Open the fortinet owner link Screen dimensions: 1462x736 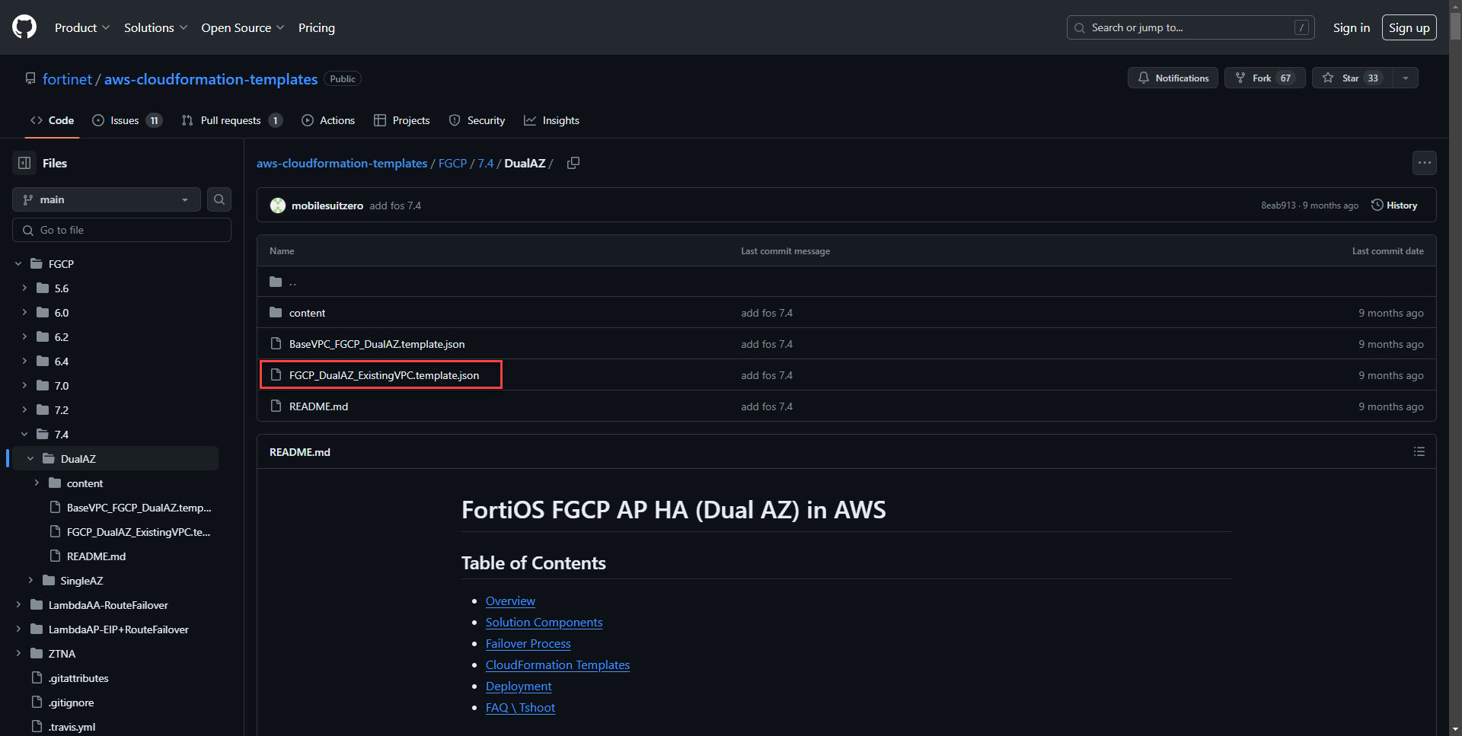coord(67,79)
